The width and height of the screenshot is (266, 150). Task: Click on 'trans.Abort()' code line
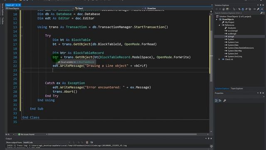coord(65,92)
